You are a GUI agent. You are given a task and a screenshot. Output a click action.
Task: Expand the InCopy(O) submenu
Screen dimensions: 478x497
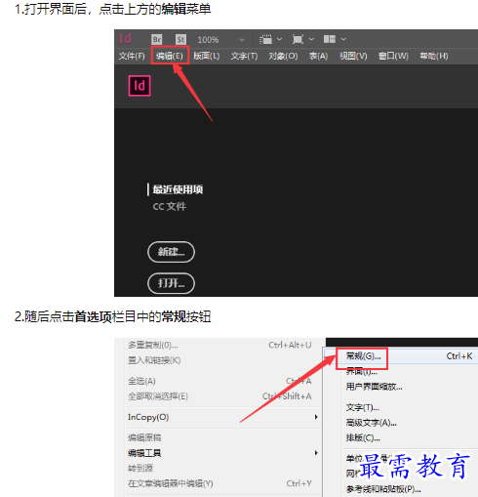click(223, 417)
